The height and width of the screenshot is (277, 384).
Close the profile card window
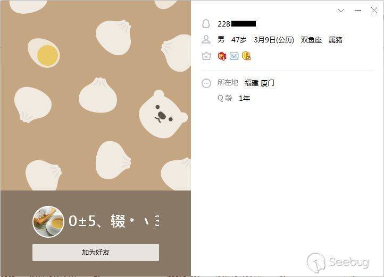point(374,10)
